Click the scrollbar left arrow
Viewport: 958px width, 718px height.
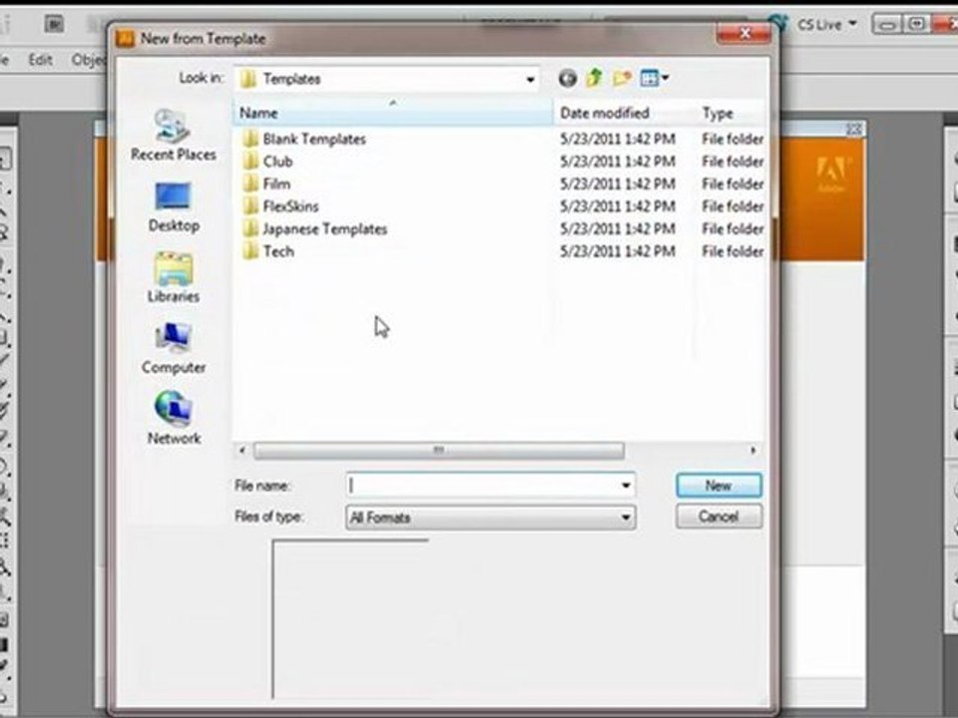(242, 451)
